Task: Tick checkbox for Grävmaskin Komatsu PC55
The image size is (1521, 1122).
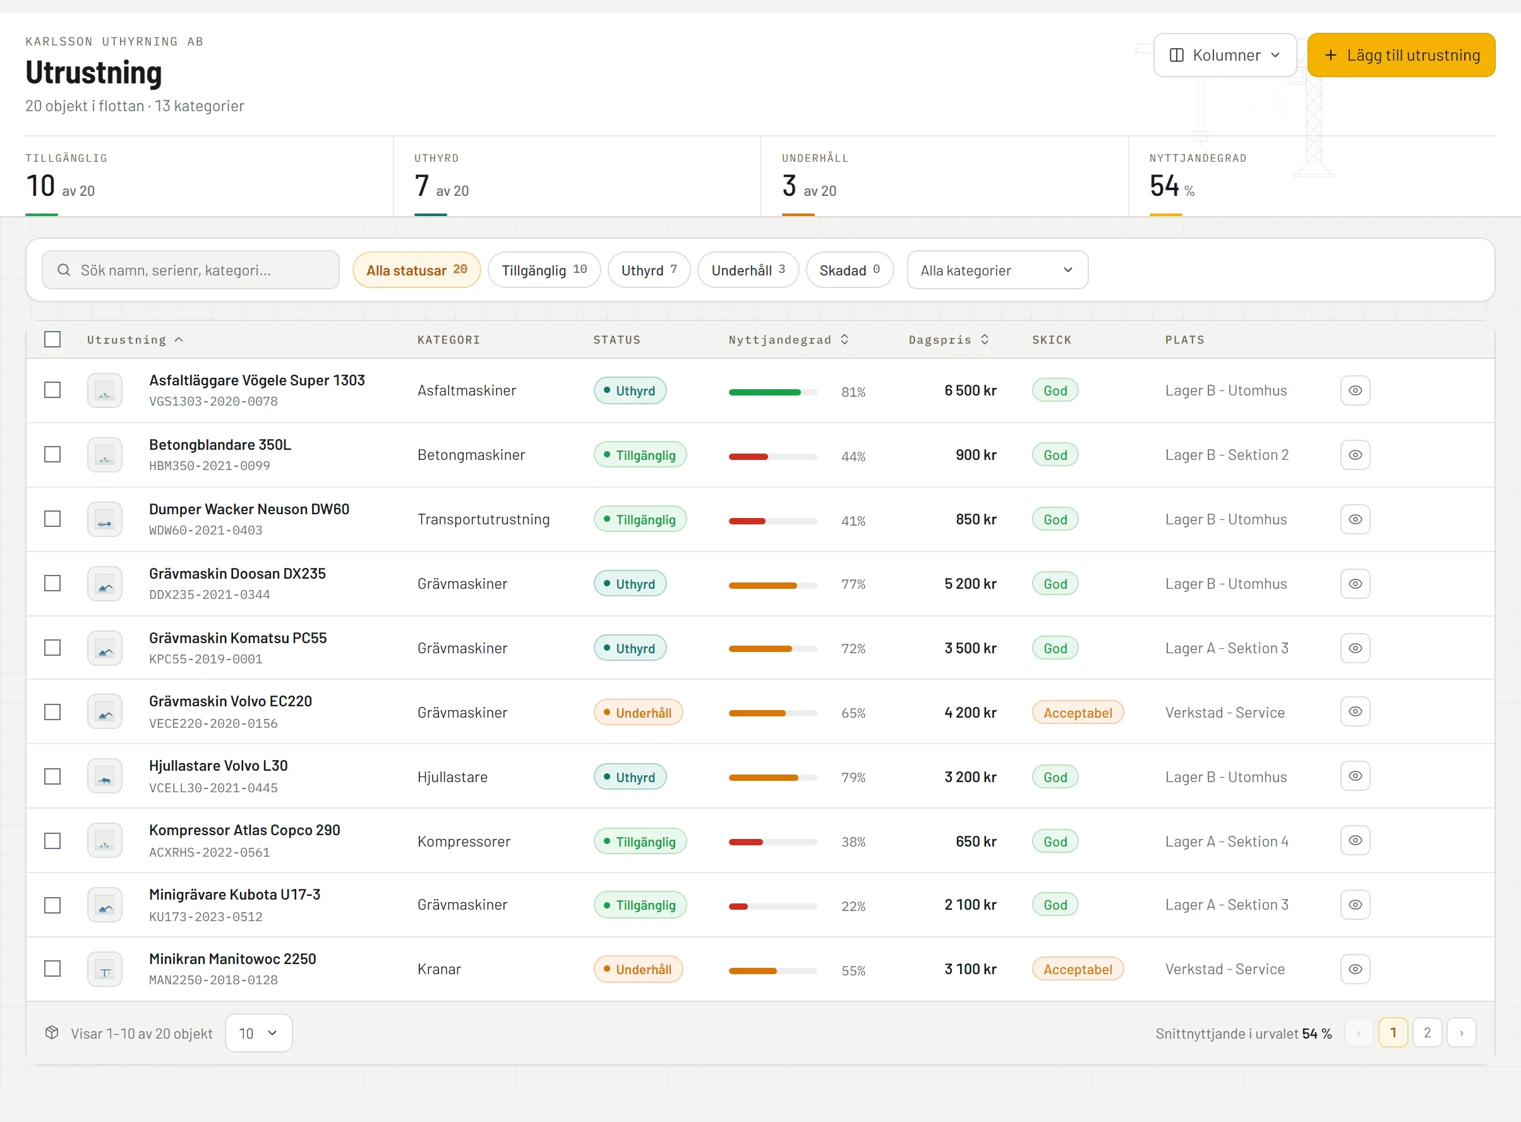Action: pos(52,648)
